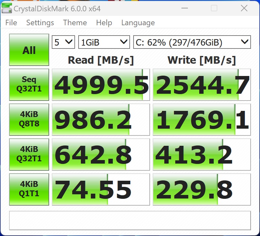
Task: Click the 4KiB Q32T1 write result 413.2
Action: click(202, 155)
